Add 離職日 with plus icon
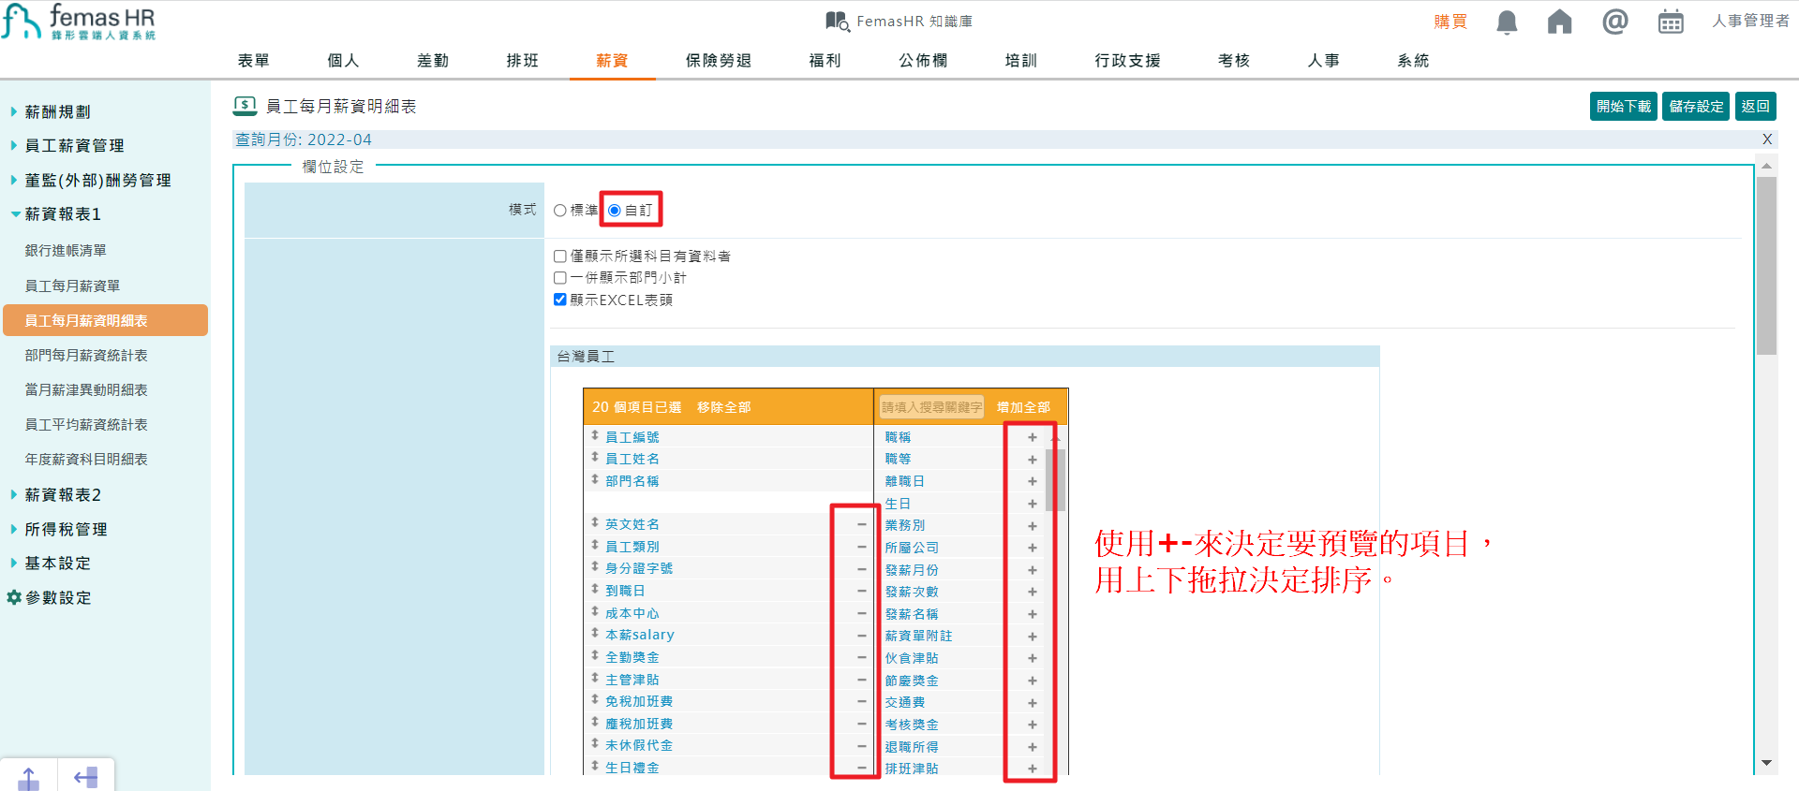Viewport: 1799px width, 791px height. click(1032, 481)
